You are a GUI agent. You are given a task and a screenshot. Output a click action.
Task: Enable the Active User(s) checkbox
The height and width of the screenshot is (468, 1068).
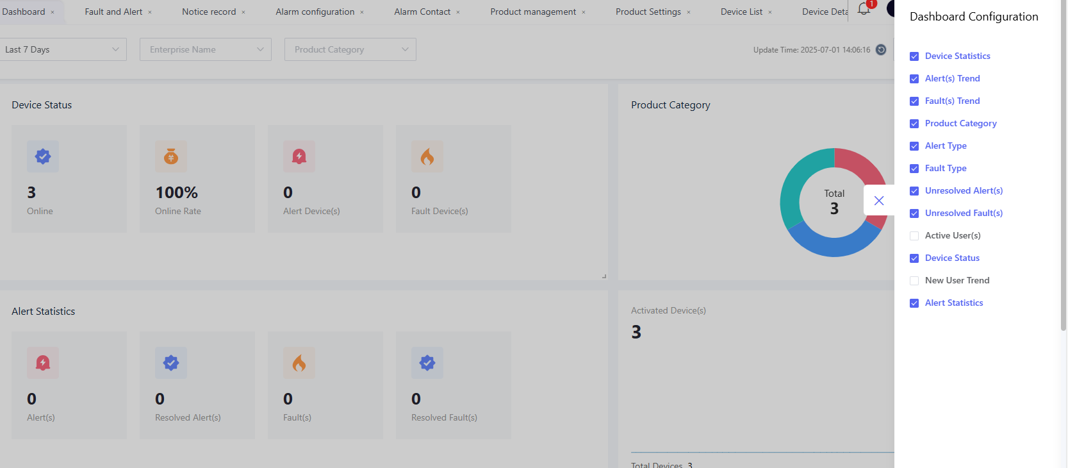tap(914, 236)
